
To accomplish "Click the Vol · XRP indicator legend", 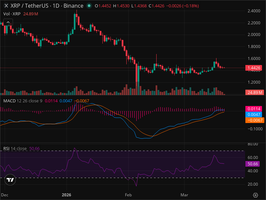I will (12, 14).
